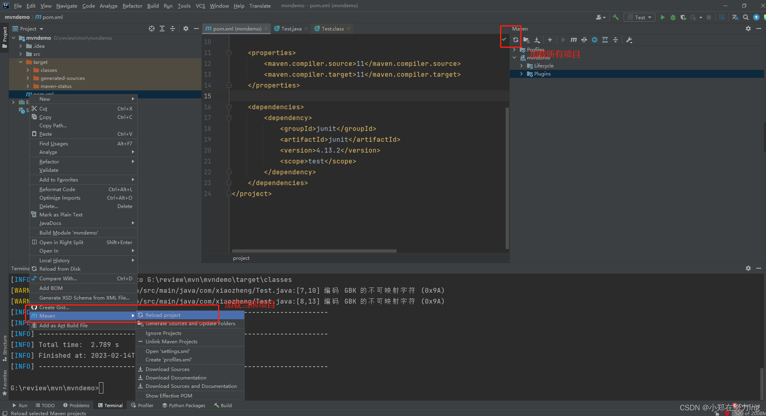Switch to the Test.java editor tab
This screenshot has width=766, height=416.
[x=291, y=29]
